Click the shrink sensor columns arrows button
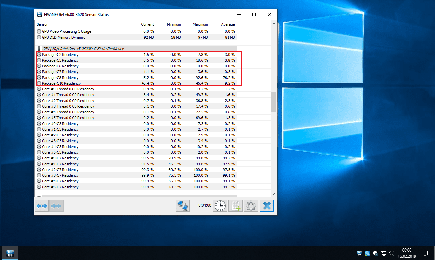The image size is (435, 260). tap(56, 206)
